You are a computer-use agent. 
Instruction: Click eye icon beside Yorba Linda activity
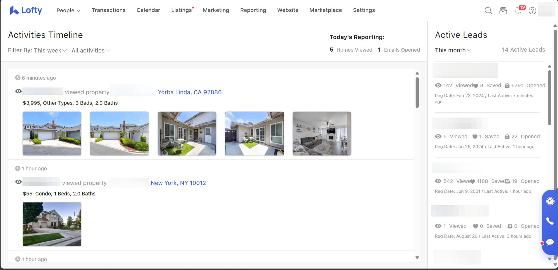pyautogui.click(x=18, y=92)
